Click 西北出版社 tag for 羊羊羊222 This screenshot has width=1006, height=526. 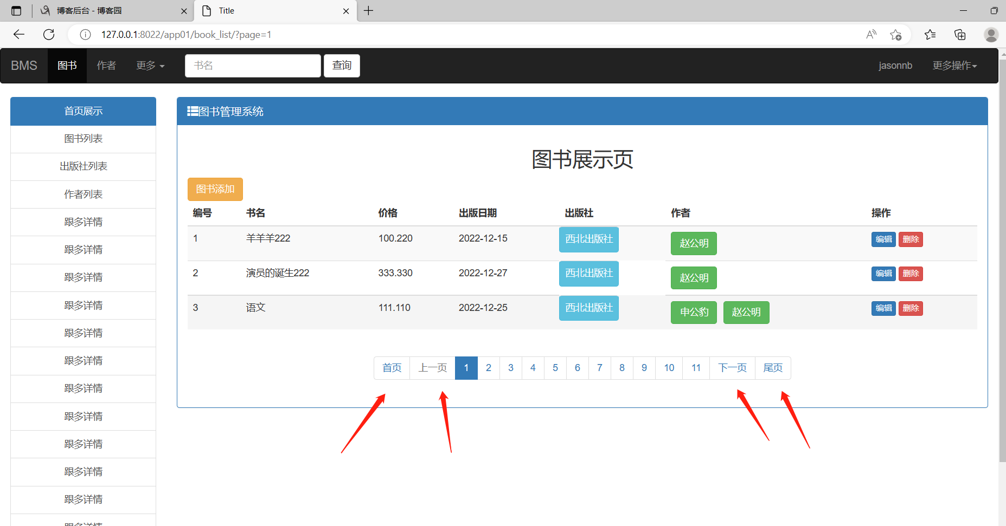(589, 239)
